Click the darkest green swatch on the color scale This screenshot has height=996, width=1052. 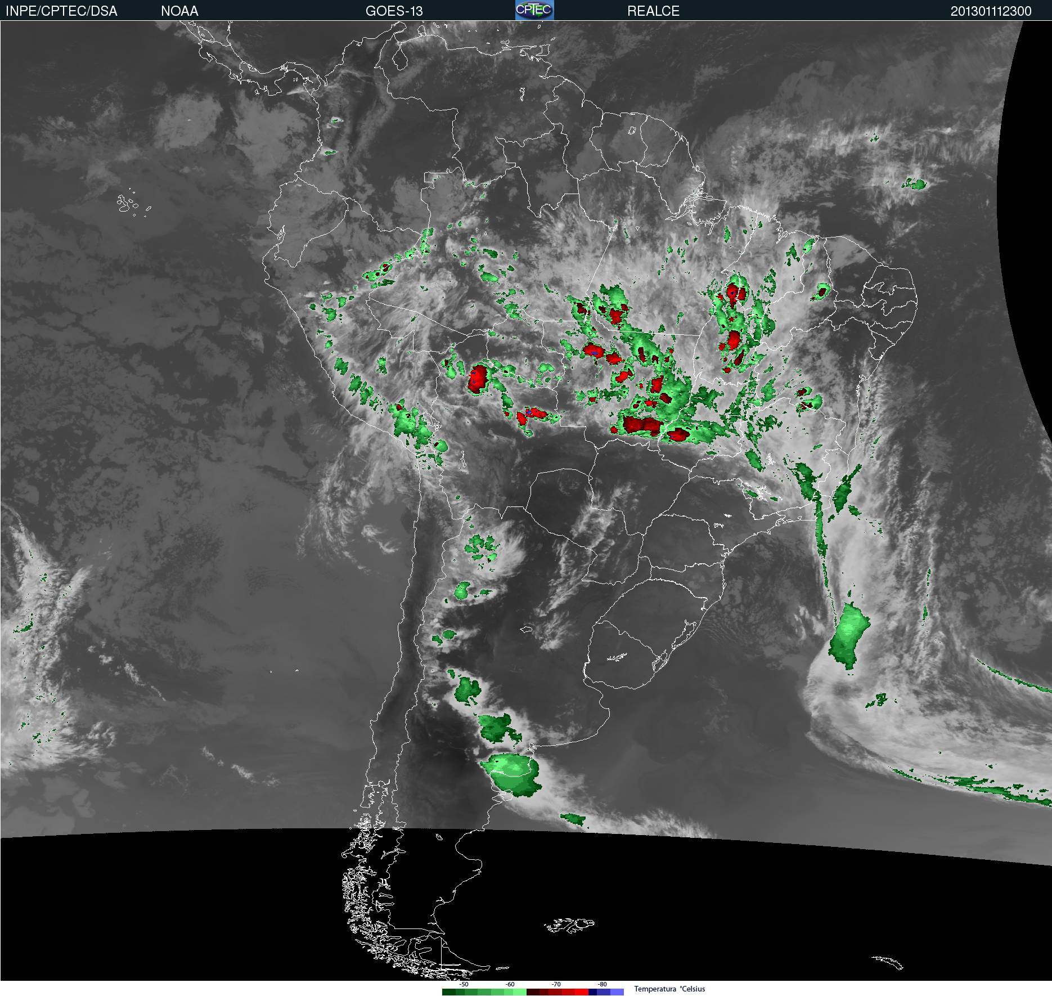pos(449,992)
